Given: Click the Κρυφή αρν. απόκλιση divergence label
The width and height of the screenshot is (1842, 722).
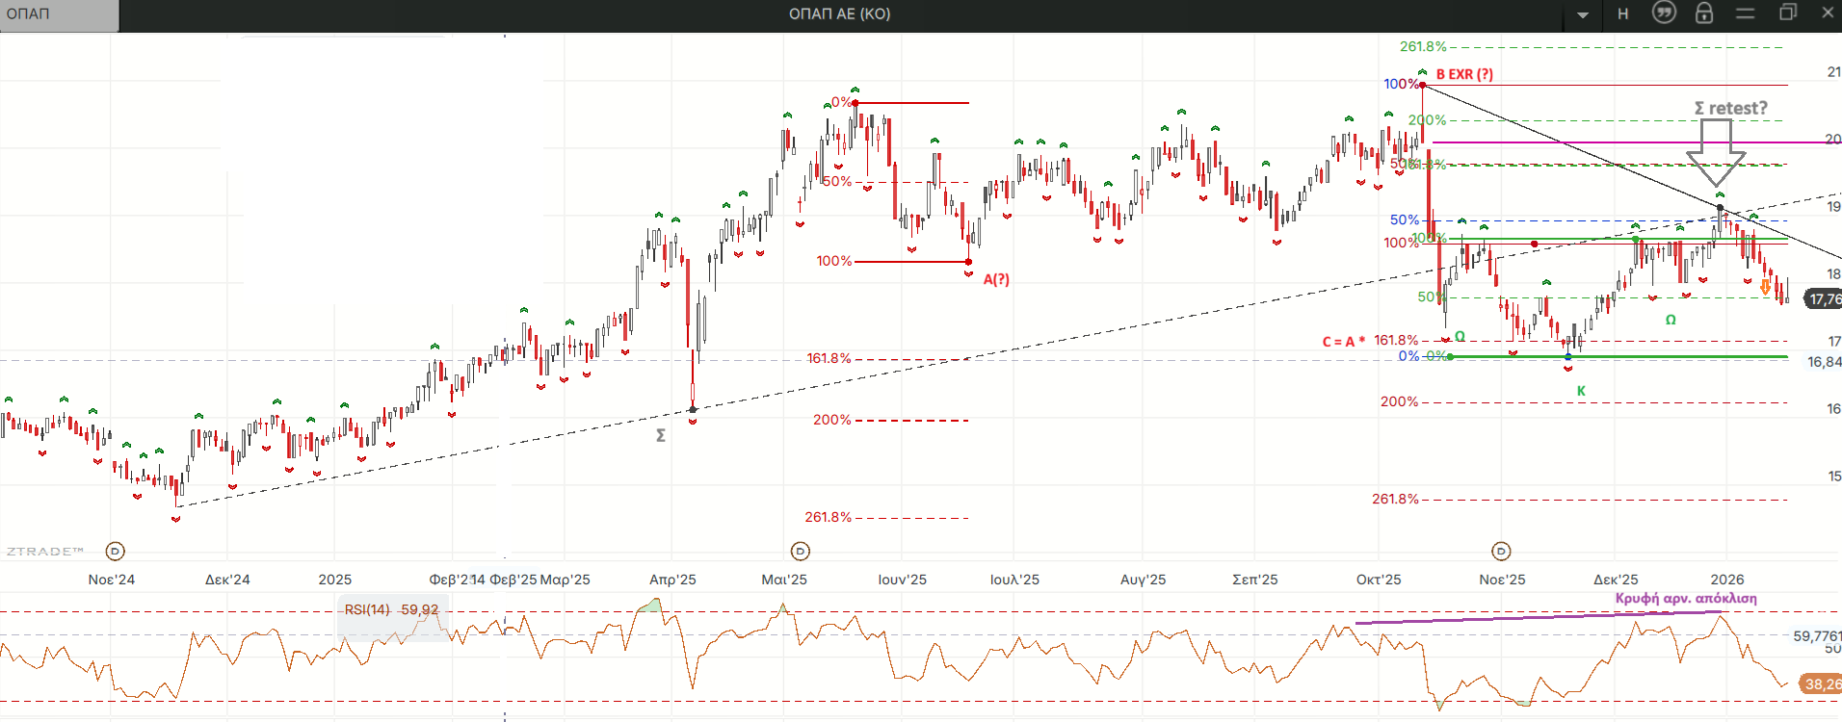Looking at the screenshot, I should [x=1686, y=598].
